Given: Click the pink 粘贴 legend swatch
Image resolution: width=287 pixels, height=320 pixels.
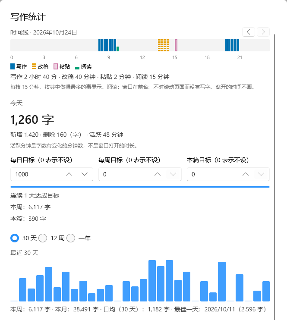Looking at the screenshot, I should (56, 66).
